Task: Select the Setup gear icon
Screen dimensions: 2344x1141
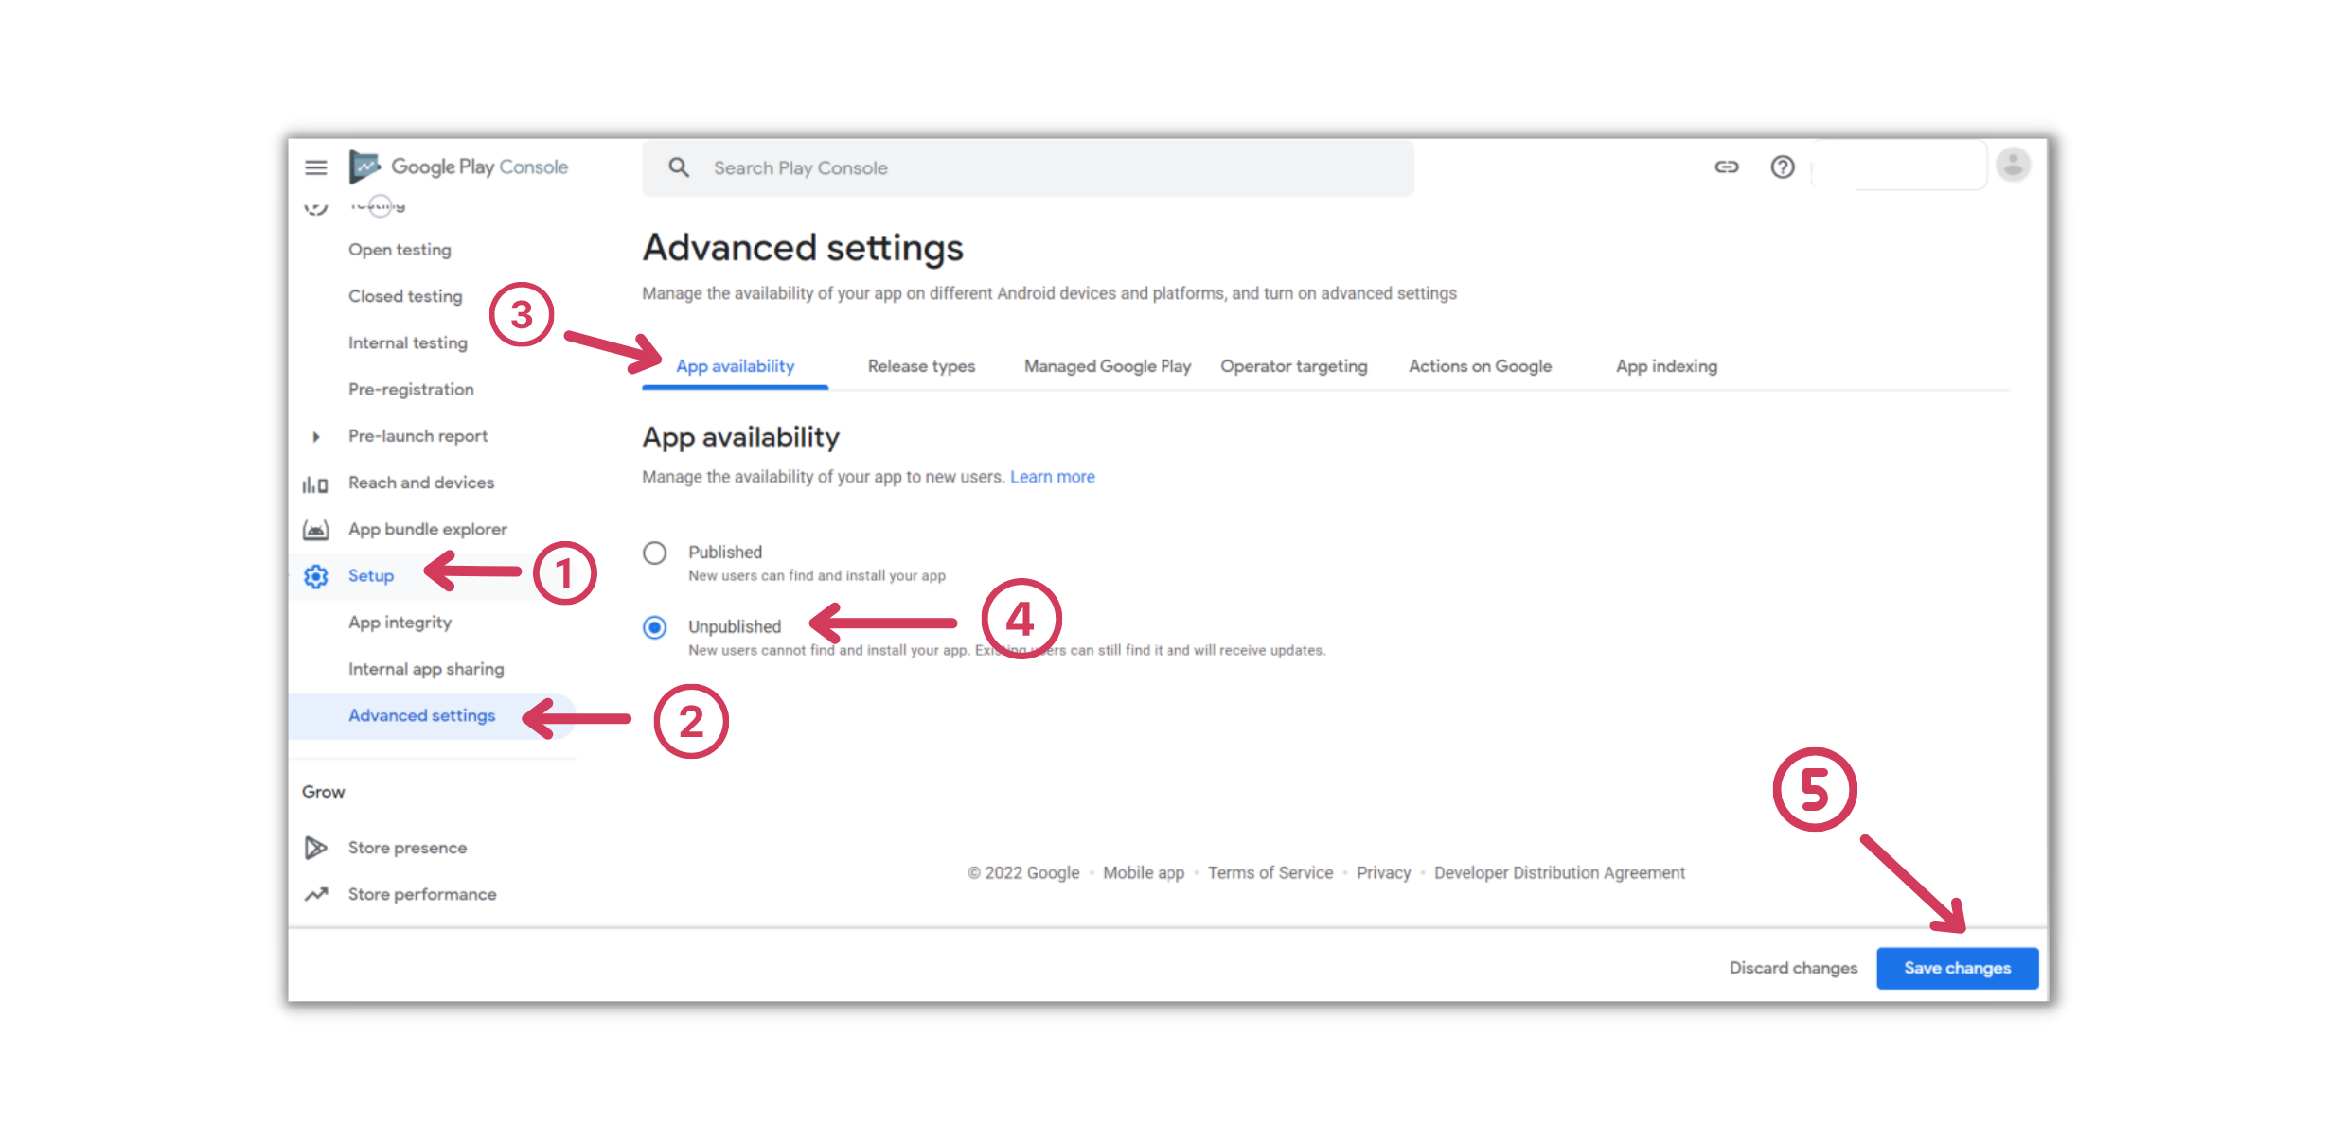Action: click(316, 575)
